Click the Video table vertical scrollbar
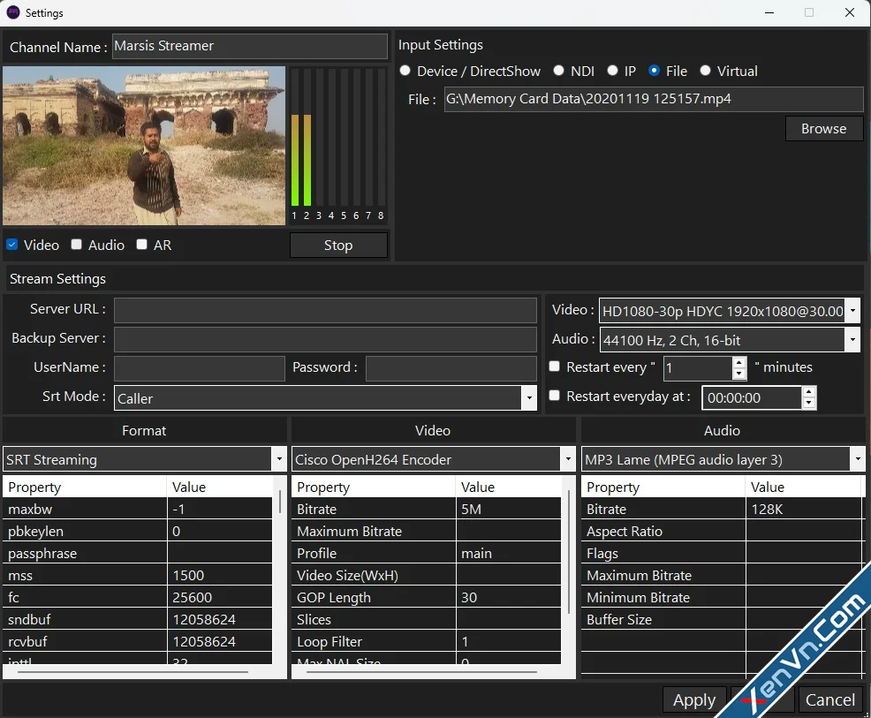Screen dimensions: 871x718 (569, 552)
